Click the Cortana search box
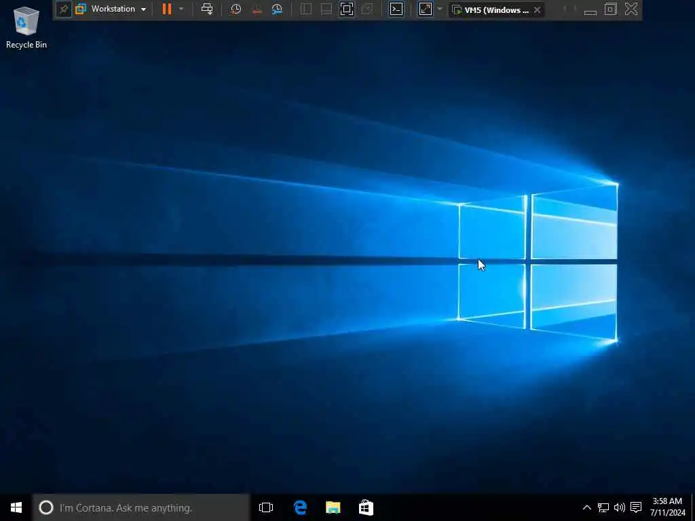 coord(141,507)
